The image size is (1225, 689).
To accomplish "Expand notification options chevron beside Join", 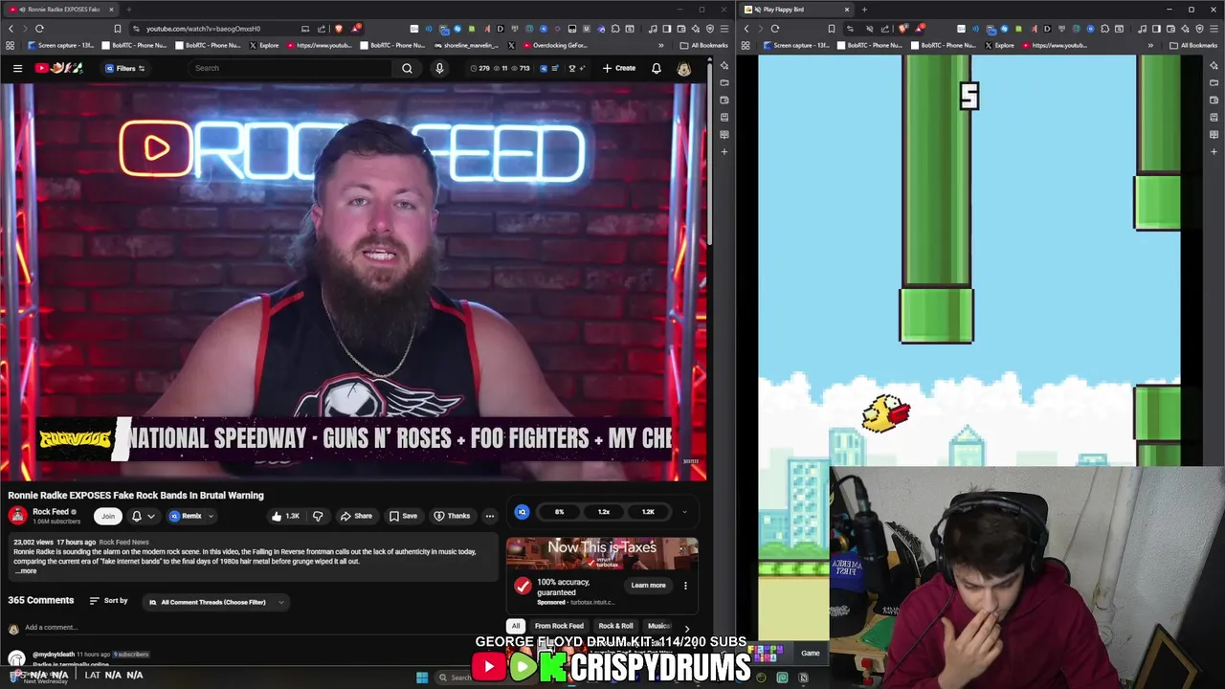I will pos(150,517).
